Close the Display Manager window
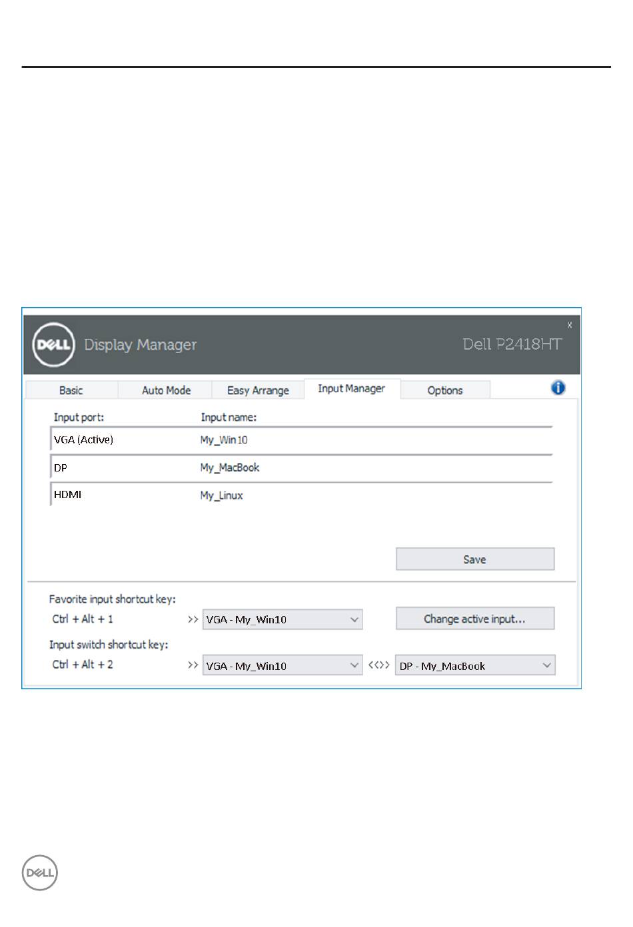This screenshot has height=927, width=633. tap(570, 325)
